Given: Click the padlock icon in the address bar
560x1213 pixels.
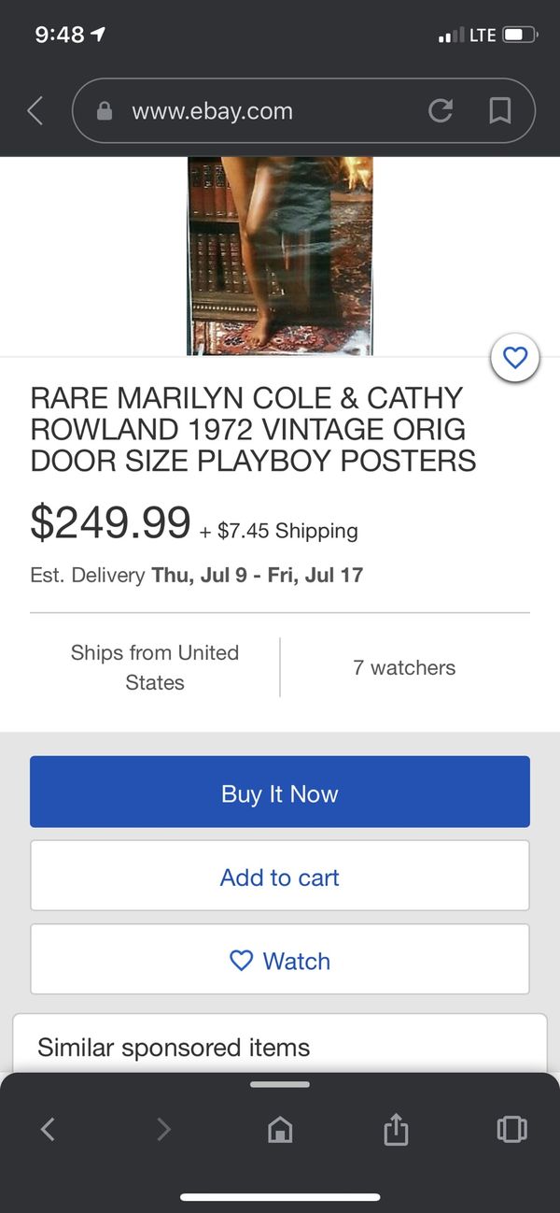Looking at the screenshot, I should [x=105, y=110].
